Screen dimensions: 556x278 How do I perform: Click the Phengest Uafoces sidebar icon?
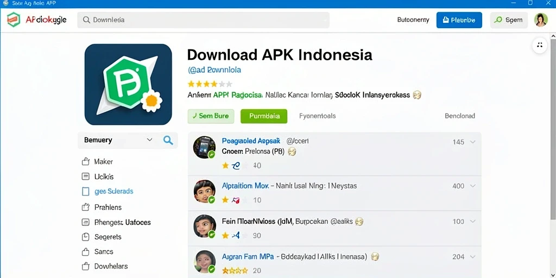(x=85, y=222)
